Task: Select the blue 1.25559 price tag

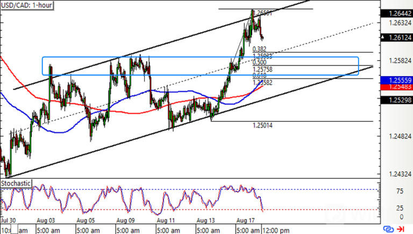Action: point(396,80)
